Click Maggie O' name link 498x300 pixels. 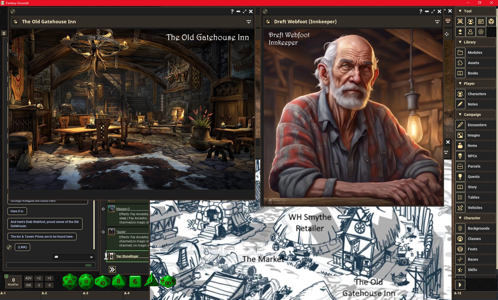tap(123, 209)
